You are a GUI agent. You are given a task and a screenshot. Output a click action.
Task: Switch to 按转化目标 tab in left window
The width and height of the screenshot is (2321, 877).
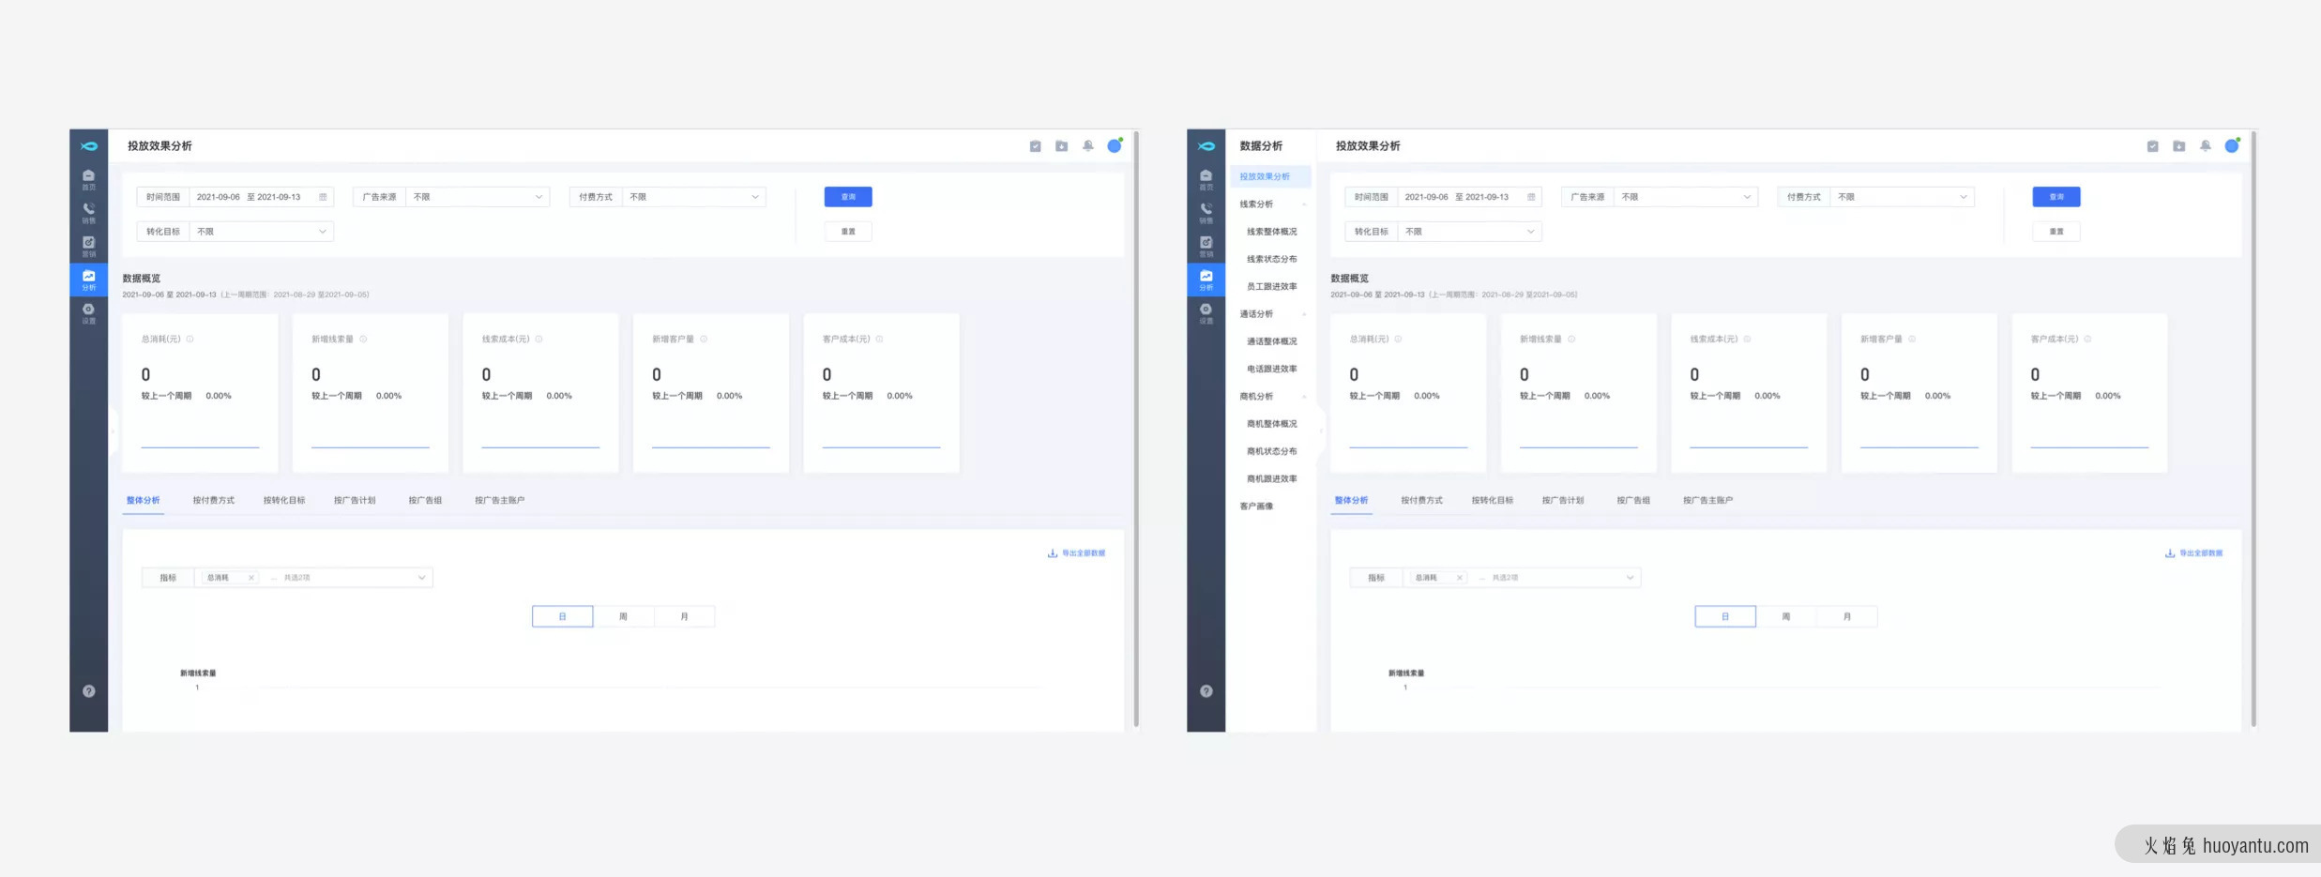point(284,501)
